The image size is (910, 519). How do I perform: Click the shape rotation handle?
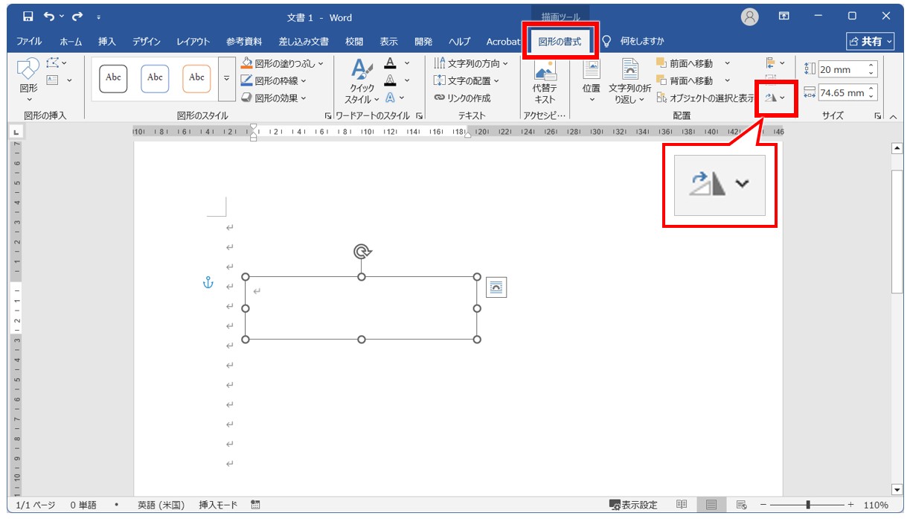[x=362, y=252]
